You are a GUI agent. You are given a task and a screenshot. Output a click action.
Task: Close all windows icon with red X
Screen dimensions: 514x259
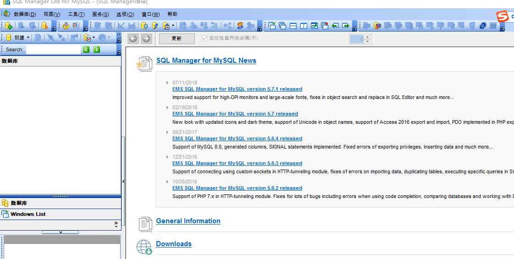[325, 26]
